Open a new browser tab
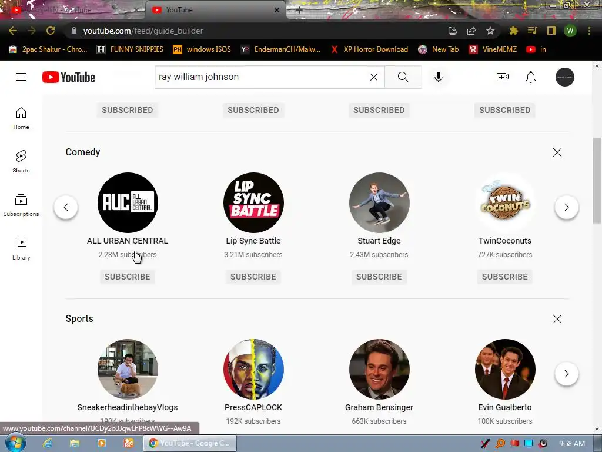Image resolution: width=602 pixels, height=452 pixels. 299,11
